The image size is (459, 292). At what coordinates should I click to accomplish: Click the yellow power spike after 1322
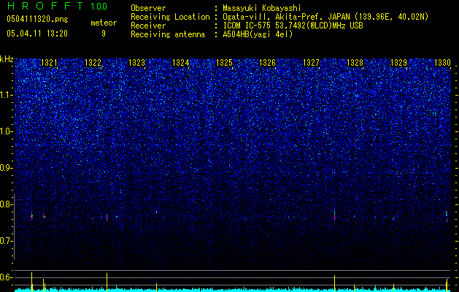click(107, 283)
